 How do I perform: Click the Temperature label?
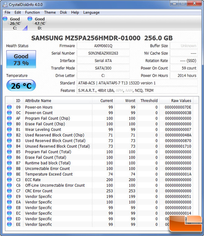pyautogui.click(x=17, y=75)
